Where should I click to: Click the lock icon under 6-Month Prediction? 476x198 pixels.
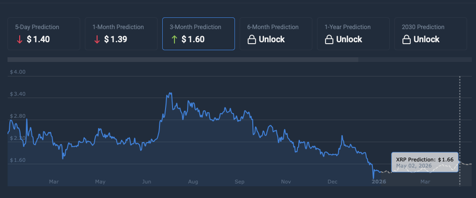pos(252,39)
